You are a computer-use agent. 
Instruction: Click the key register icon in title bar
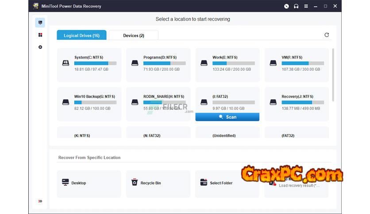pyautogui.click(x=286, y=6)
